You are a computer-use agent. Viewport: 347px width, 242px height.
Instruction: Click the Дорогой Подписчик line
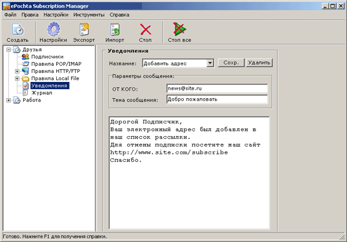coord(146,122)
